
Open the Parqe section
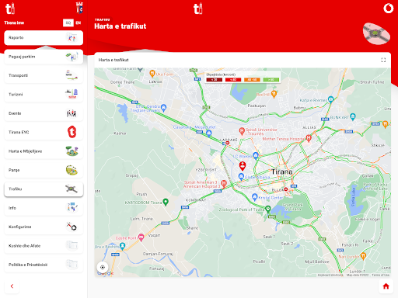[x=44, y=170]
